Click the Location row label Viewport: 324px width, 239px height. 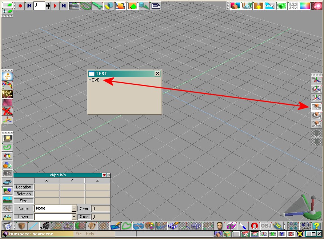coord(24,187)
